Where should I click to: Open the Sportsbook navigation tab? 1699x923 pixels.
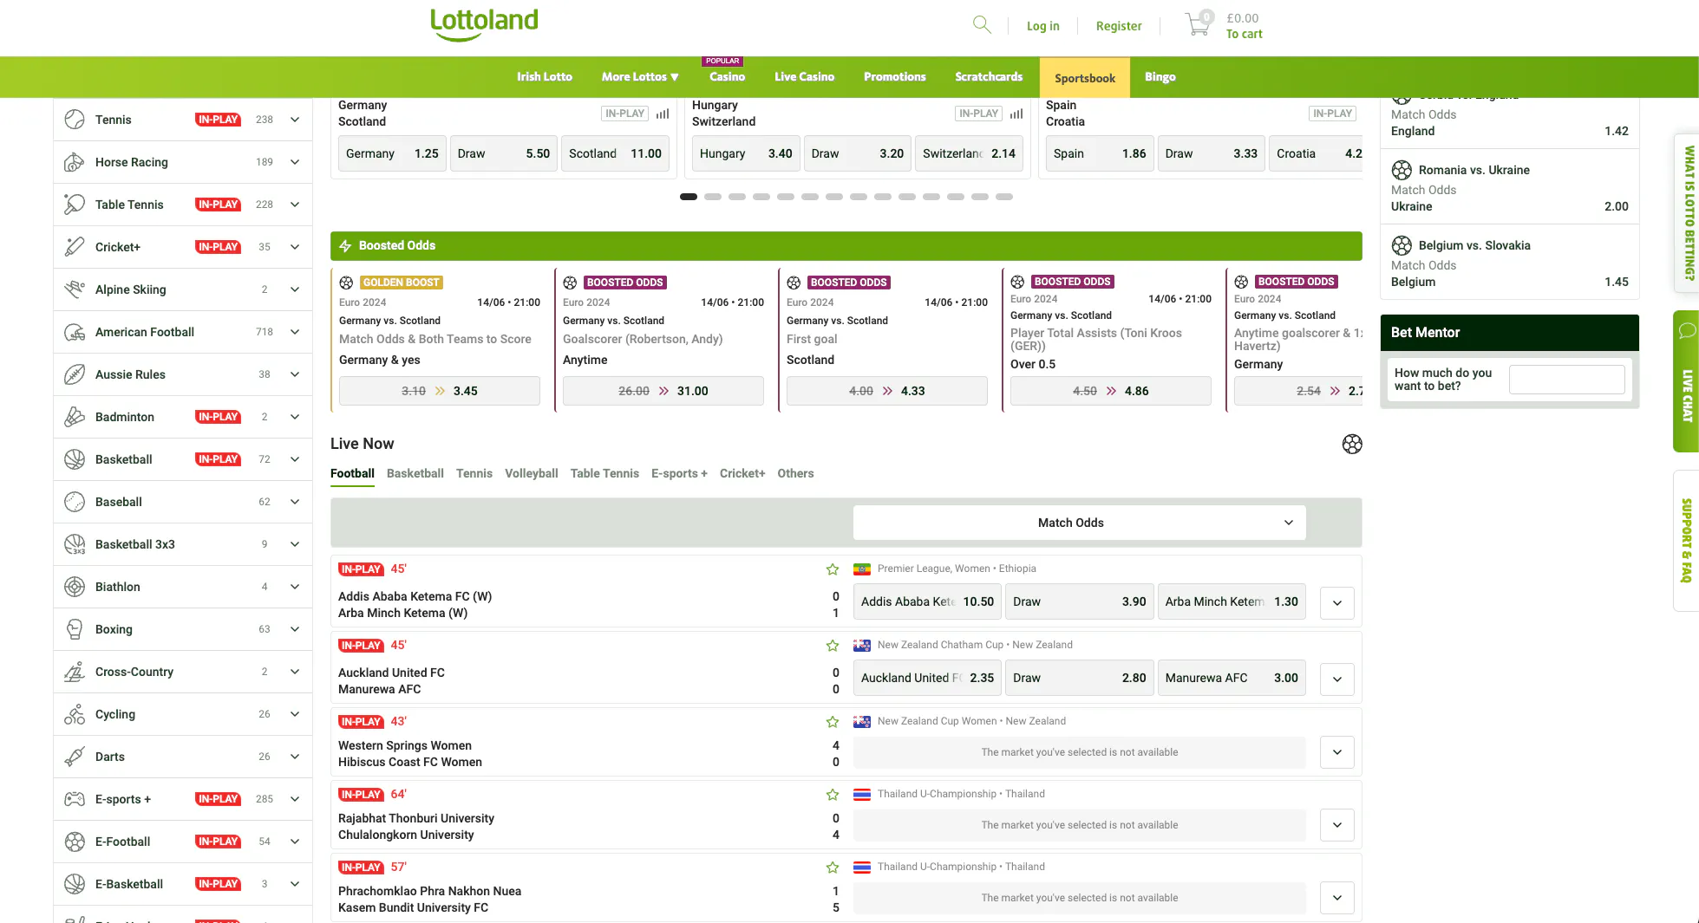click(x=1084, y=78)
